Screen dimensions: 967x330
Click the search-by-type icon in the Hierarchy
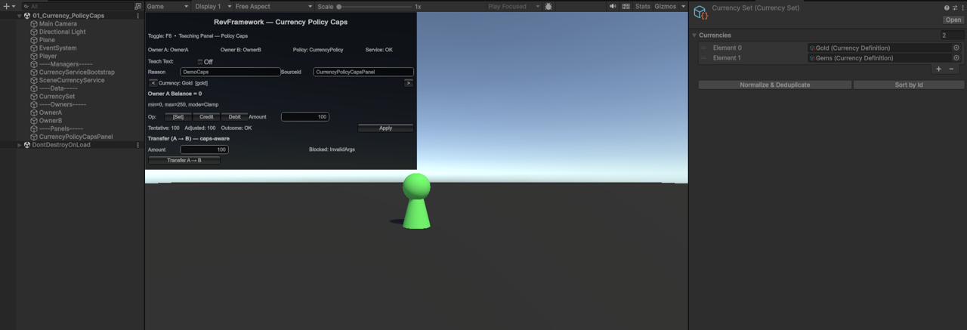[137, 6]
